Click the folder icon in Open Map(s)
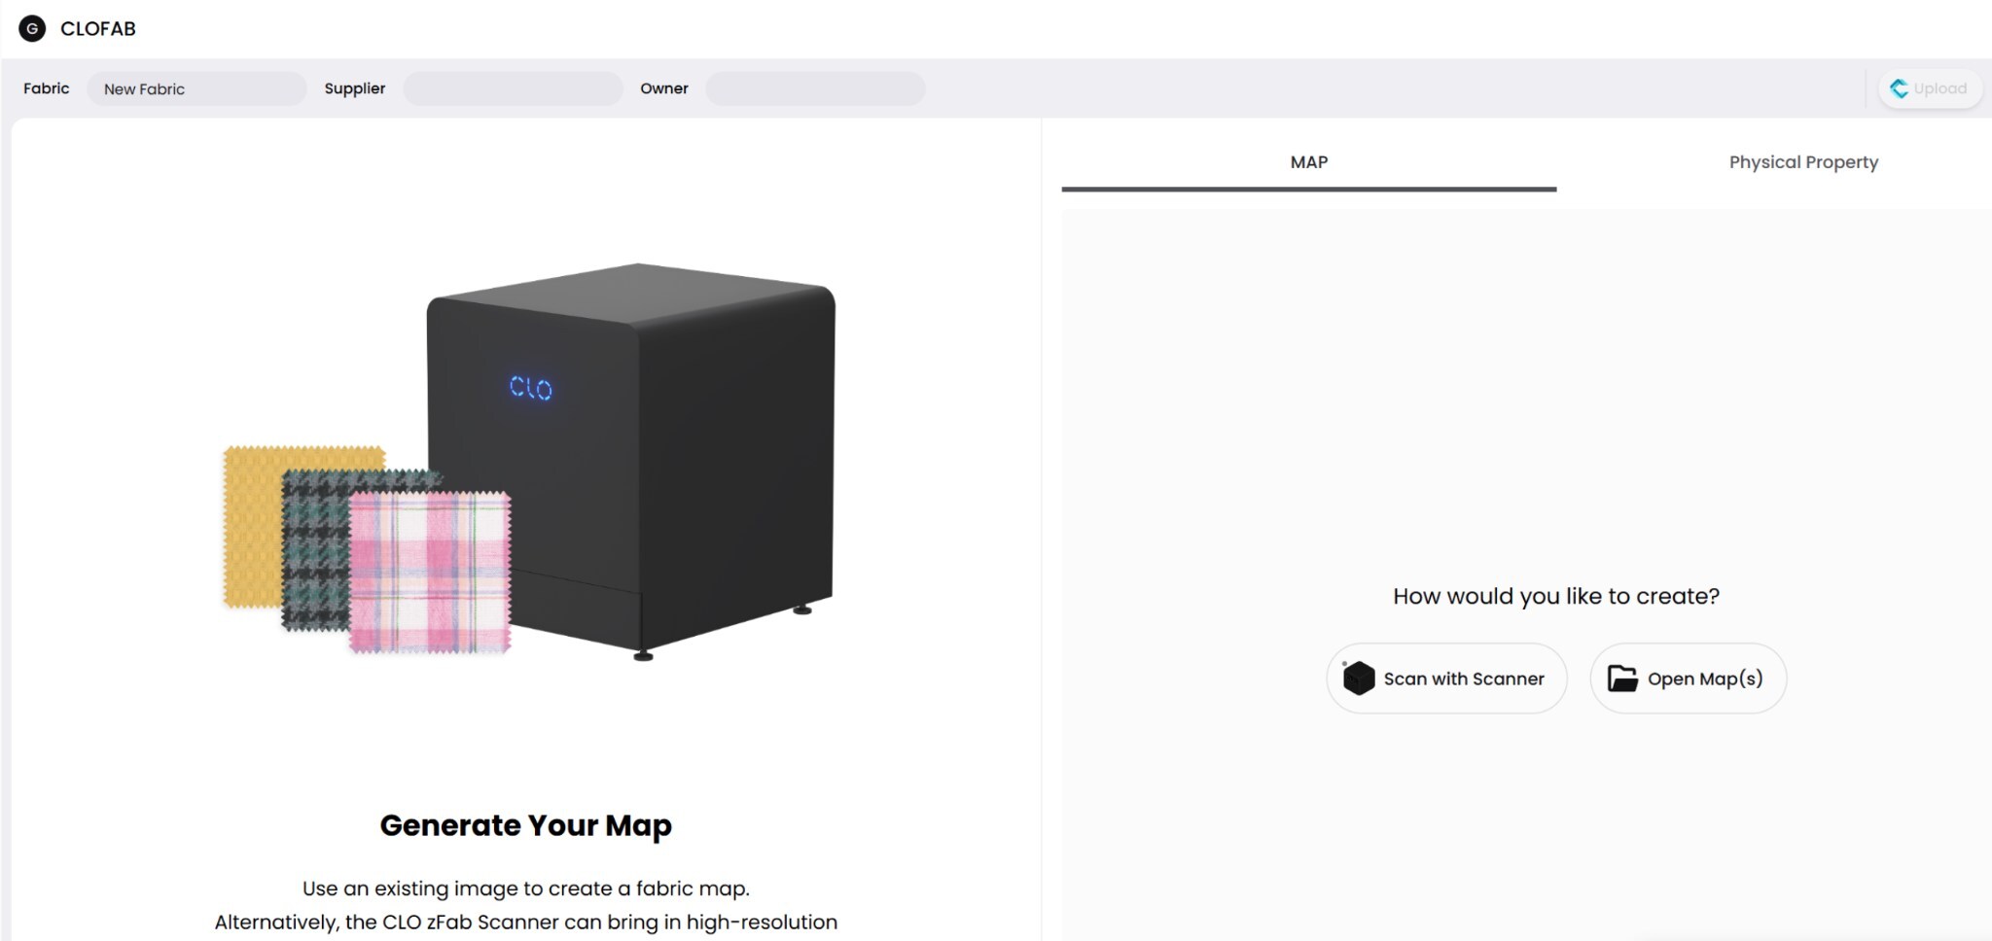 click(1621, 679)
